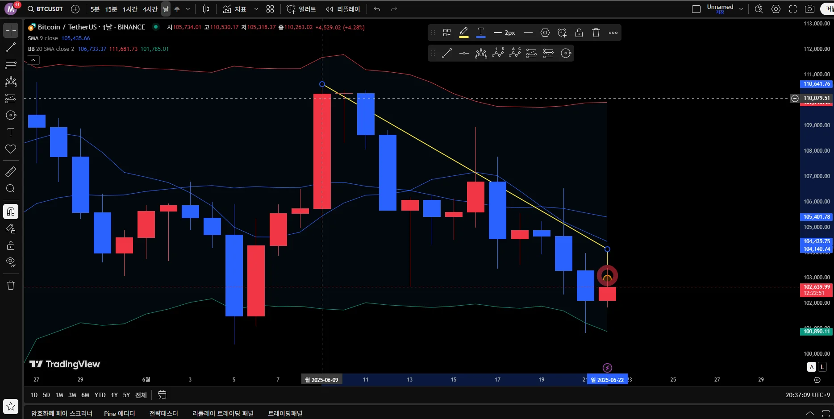Screen dimensions: 834x419
Task: Redo the last chart action
Action: [x=394, y=9]
